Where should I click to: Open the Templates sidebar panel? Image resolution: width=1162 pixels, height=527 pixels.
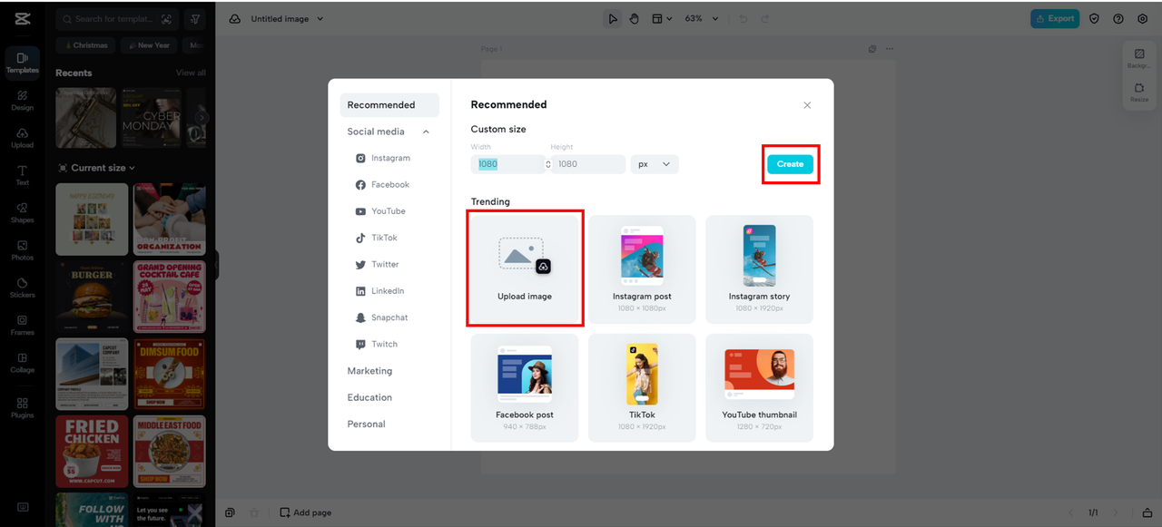tap(23, 63)
